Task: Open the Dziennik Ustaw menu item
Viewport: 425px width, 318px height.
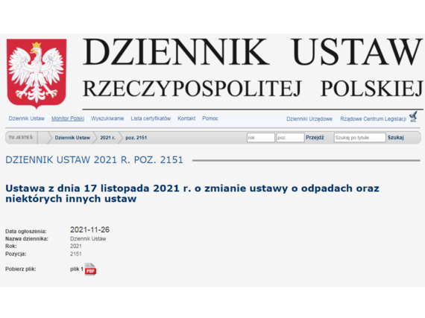Action: click(27, 118)
